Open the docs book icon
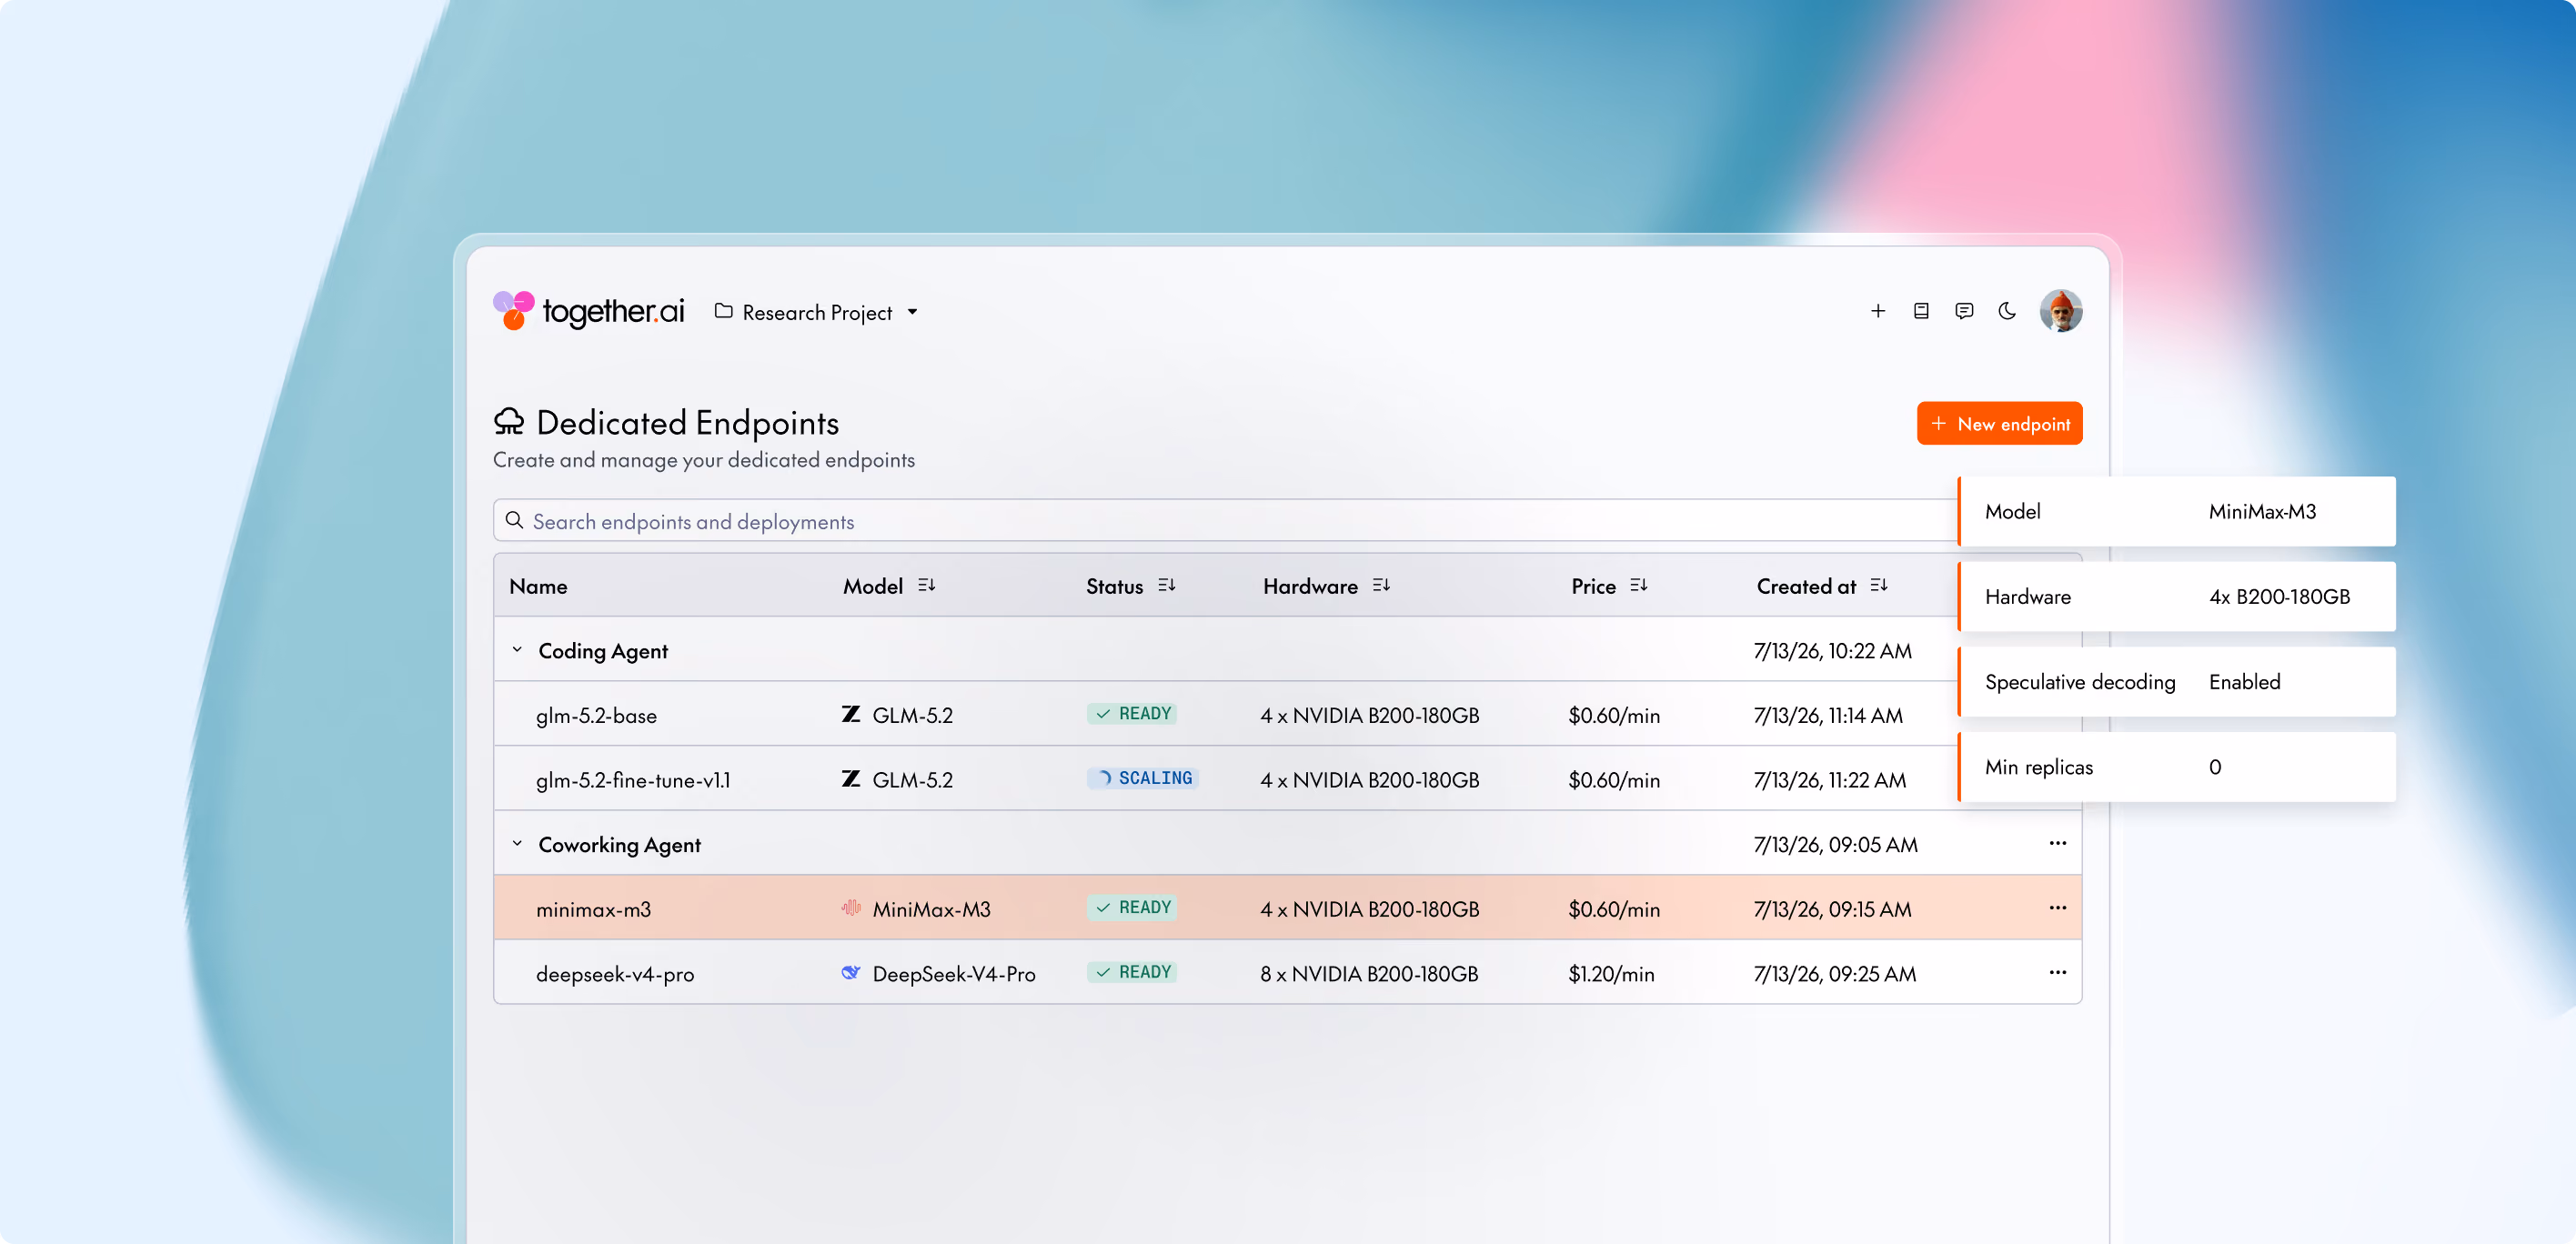2576x1244 pixels. pos(1921,311)
